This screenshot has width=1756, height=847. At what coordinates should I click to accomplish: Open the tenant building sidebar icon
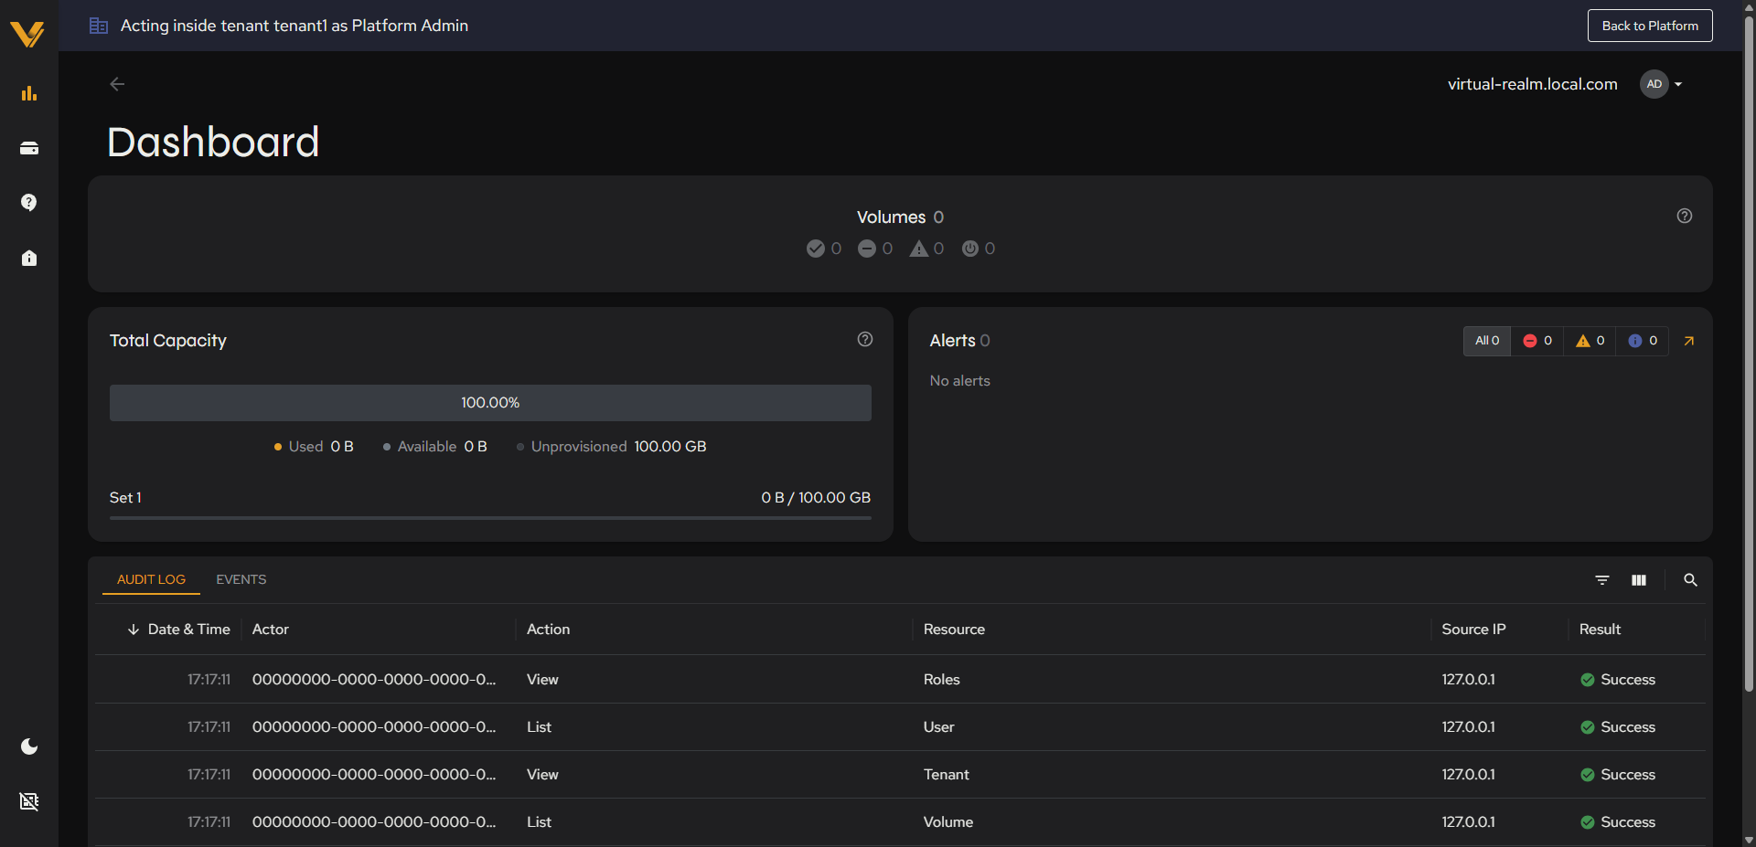(29, 258)
